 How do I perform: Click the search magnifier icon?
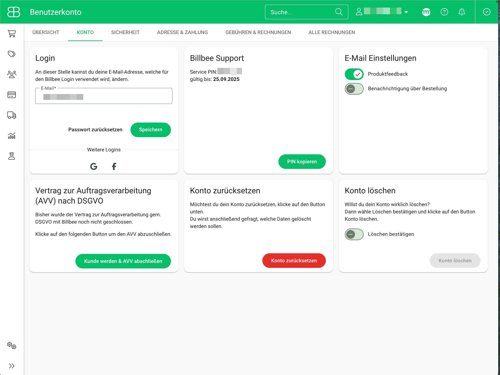click(x=339, y=12)
